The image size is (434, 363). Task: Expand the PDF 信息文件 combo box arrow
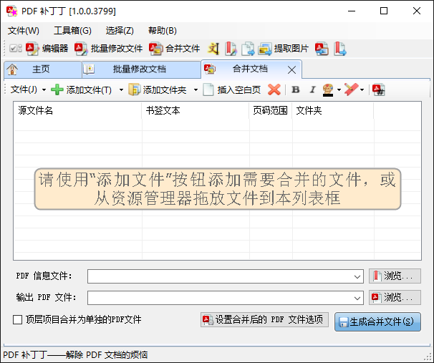click(357, 276)
